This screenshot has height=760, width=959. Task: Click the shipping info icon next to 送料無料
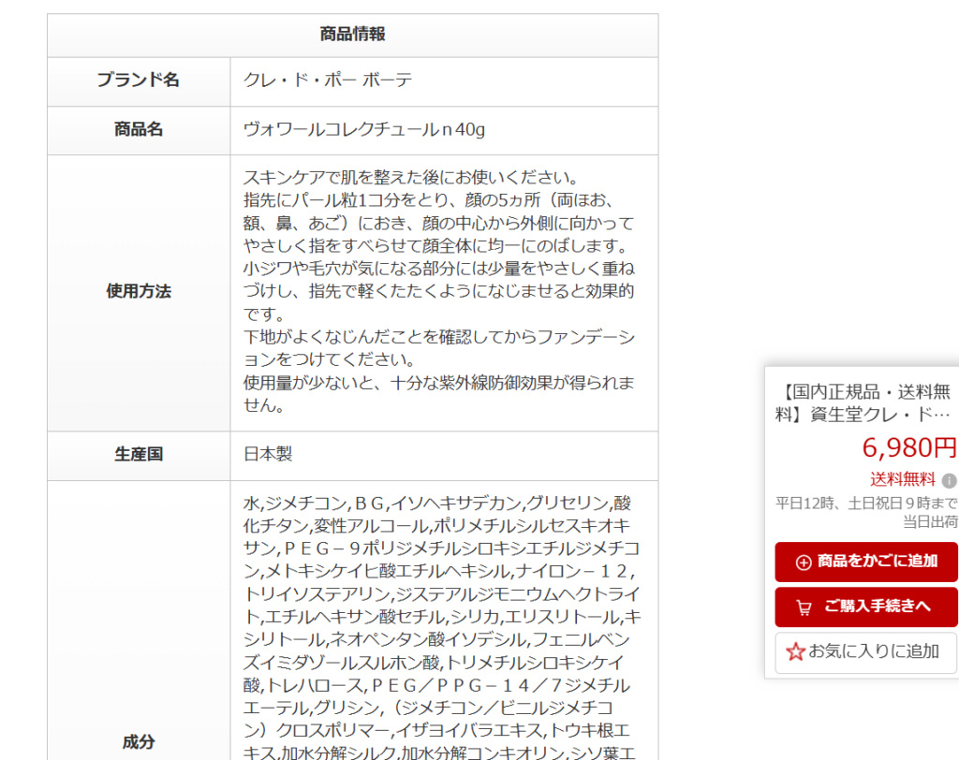950,480
